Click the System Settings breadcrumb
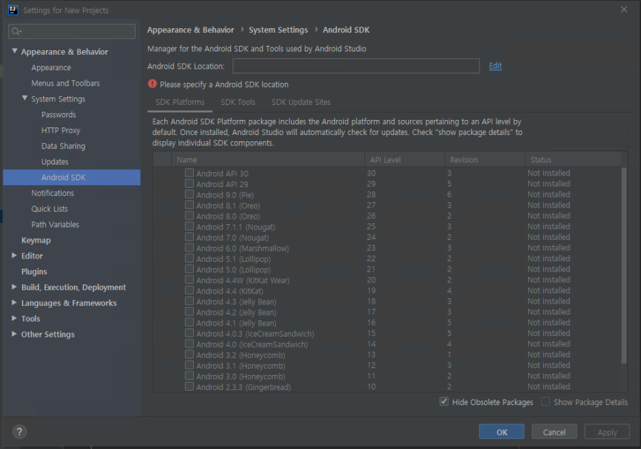The height and width of the screenshot is (449, 641). click(279, 30)
